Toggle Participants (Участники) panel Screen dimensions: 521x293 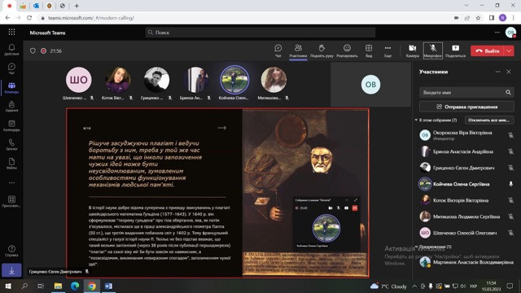[x=298, y=50]
